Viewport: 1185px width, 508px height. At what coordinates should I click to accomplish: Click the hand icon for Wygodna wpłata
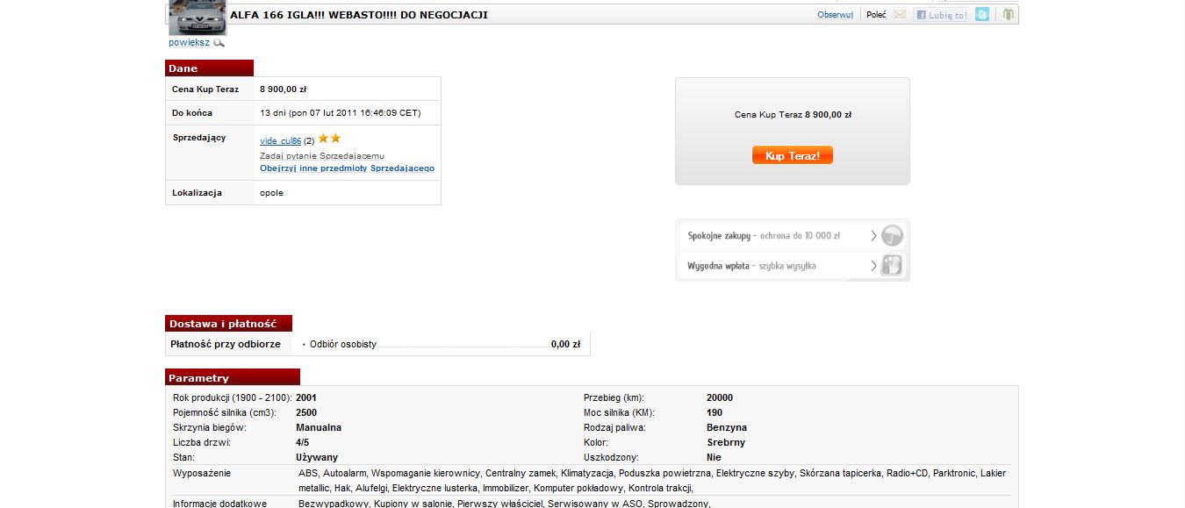coord(892,265)
